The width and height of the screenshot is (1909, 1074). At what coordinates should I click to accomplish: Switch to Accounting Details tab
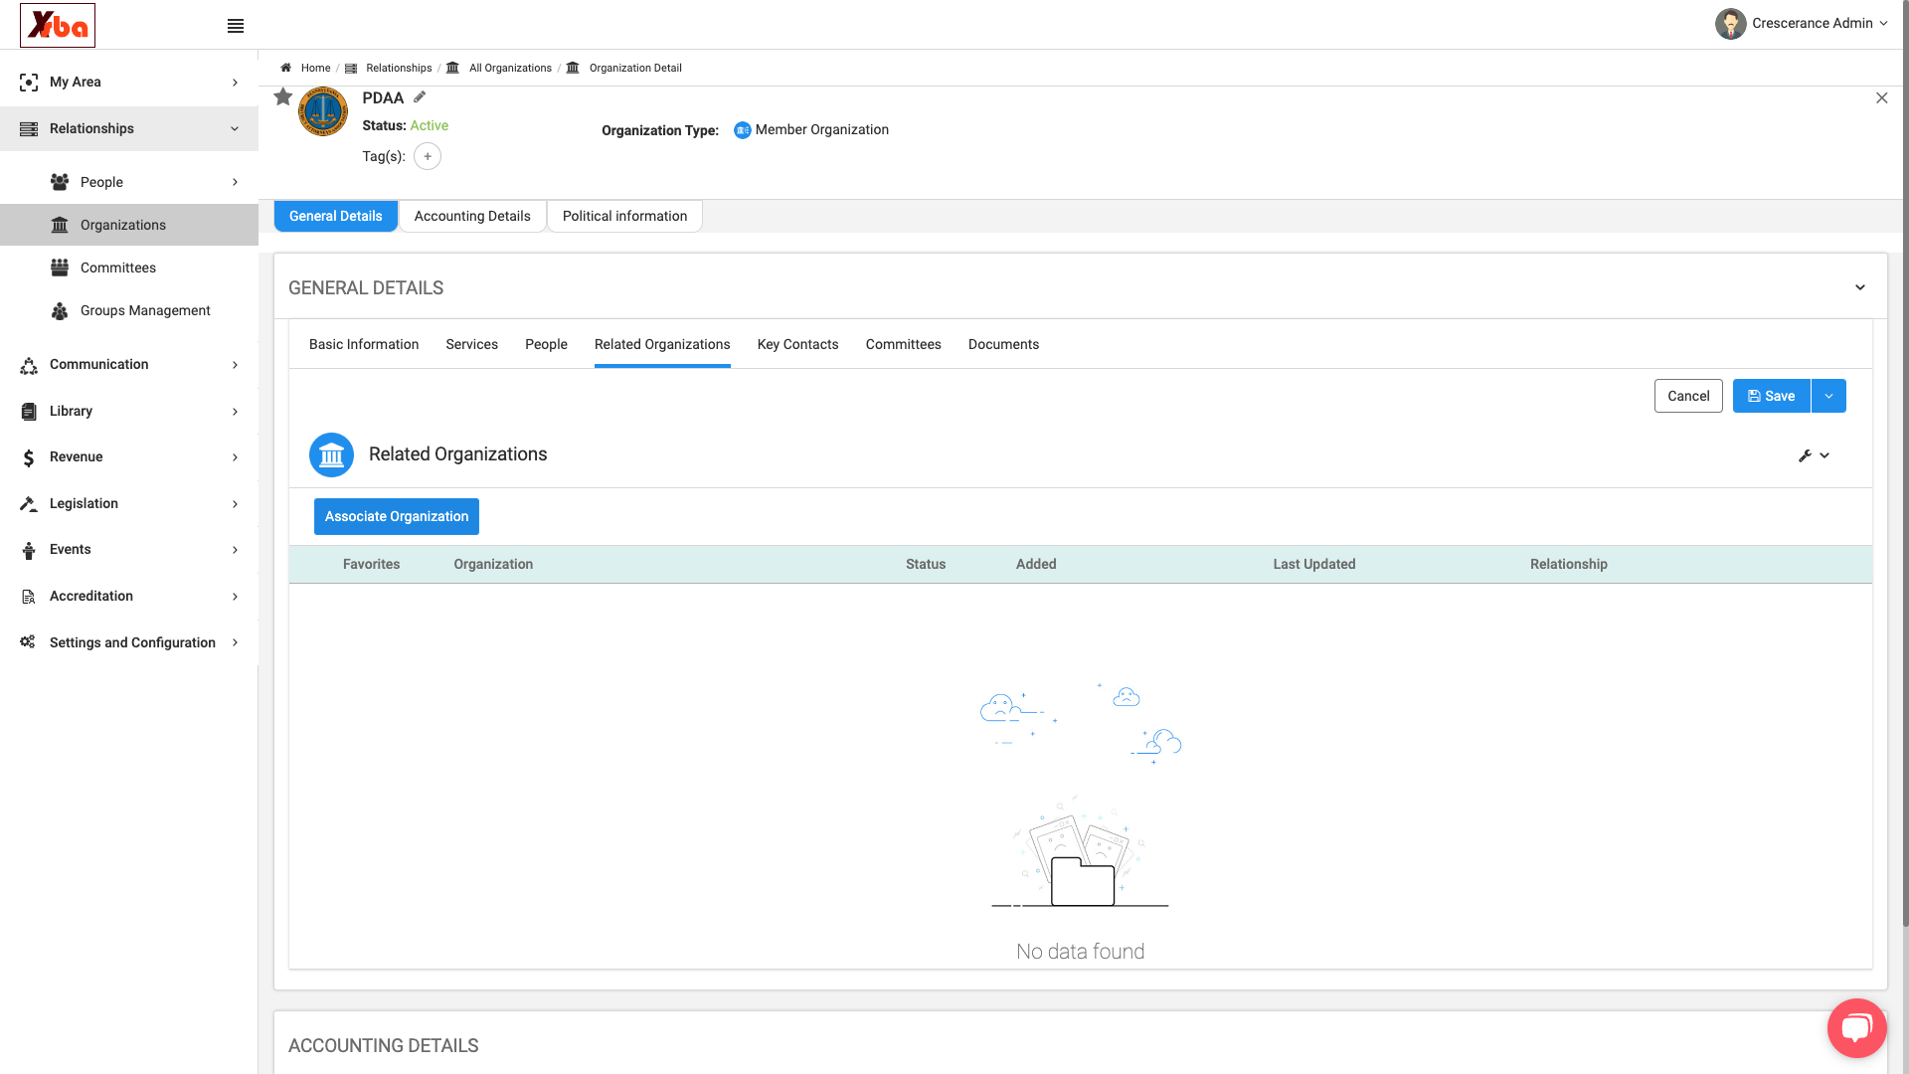(x=472, y=216)
